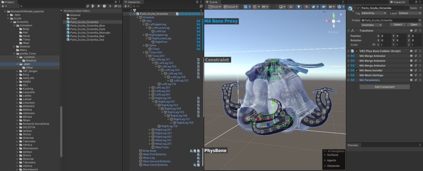
Task: Expand the MA Parameters component
Action: tap(348, 80)
